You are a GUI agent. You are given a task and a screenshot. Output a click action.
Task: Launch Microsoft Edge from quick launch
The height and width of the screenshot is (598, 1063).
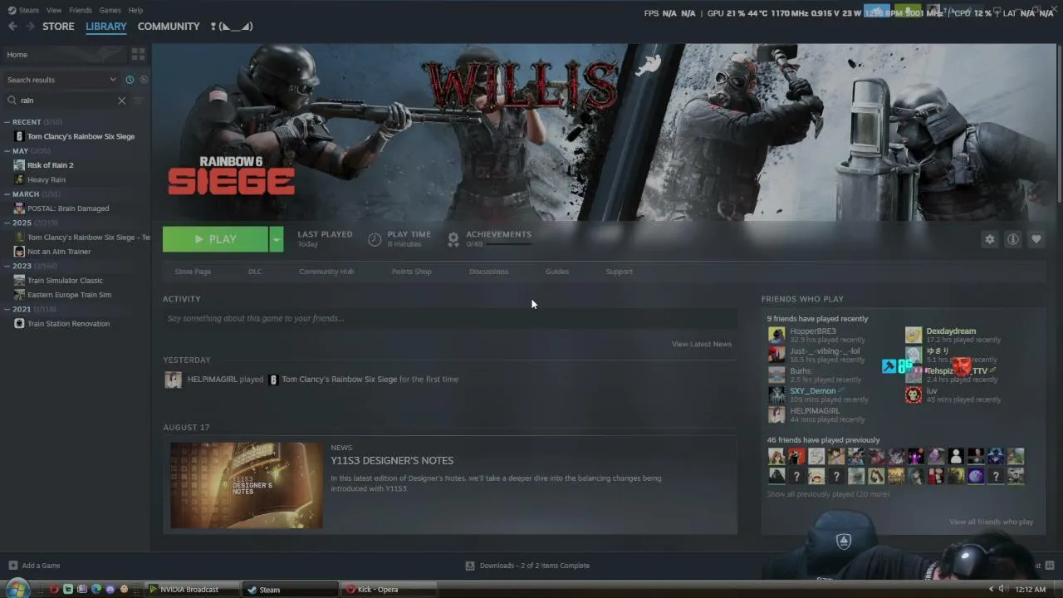96,590
